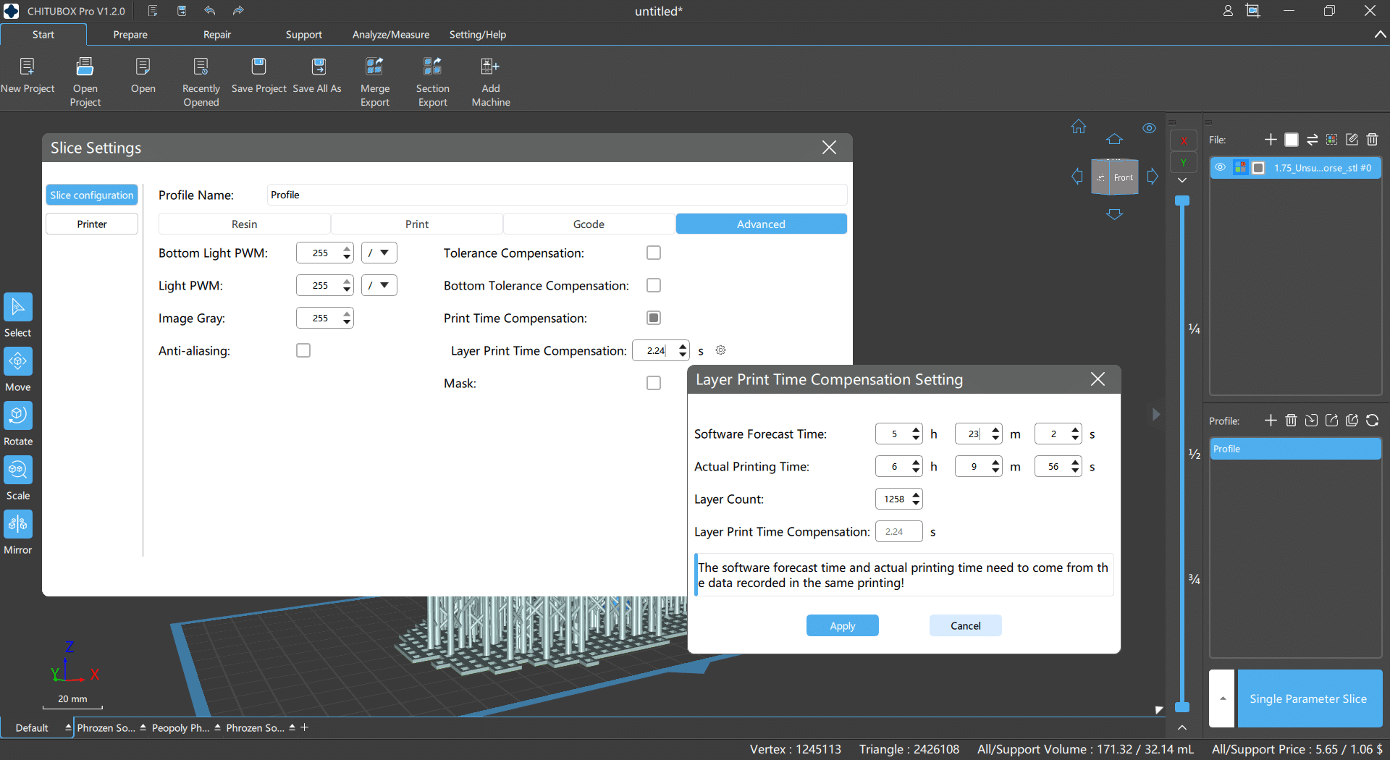Collapse the ribbon with top-right chevron
The width and height of the screenshot is (1390, 760).
pyautogui.click(x=1379, y=34)
